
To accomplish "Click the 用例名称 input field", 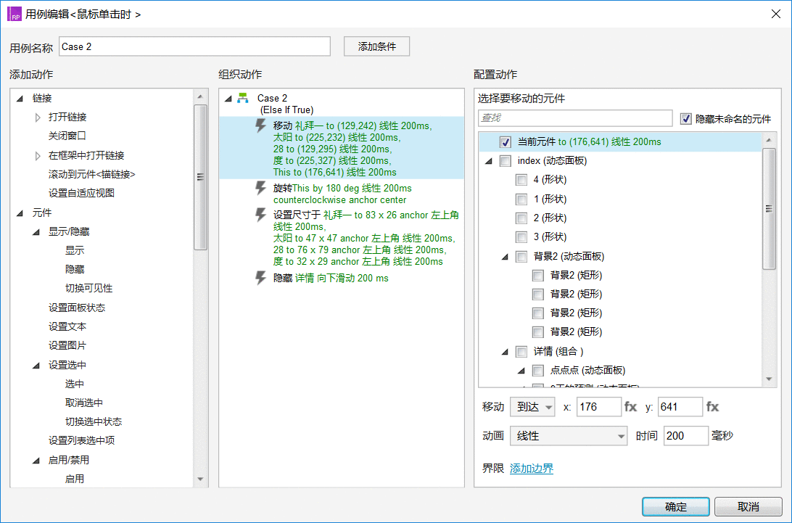I will (x=194, y=46).
